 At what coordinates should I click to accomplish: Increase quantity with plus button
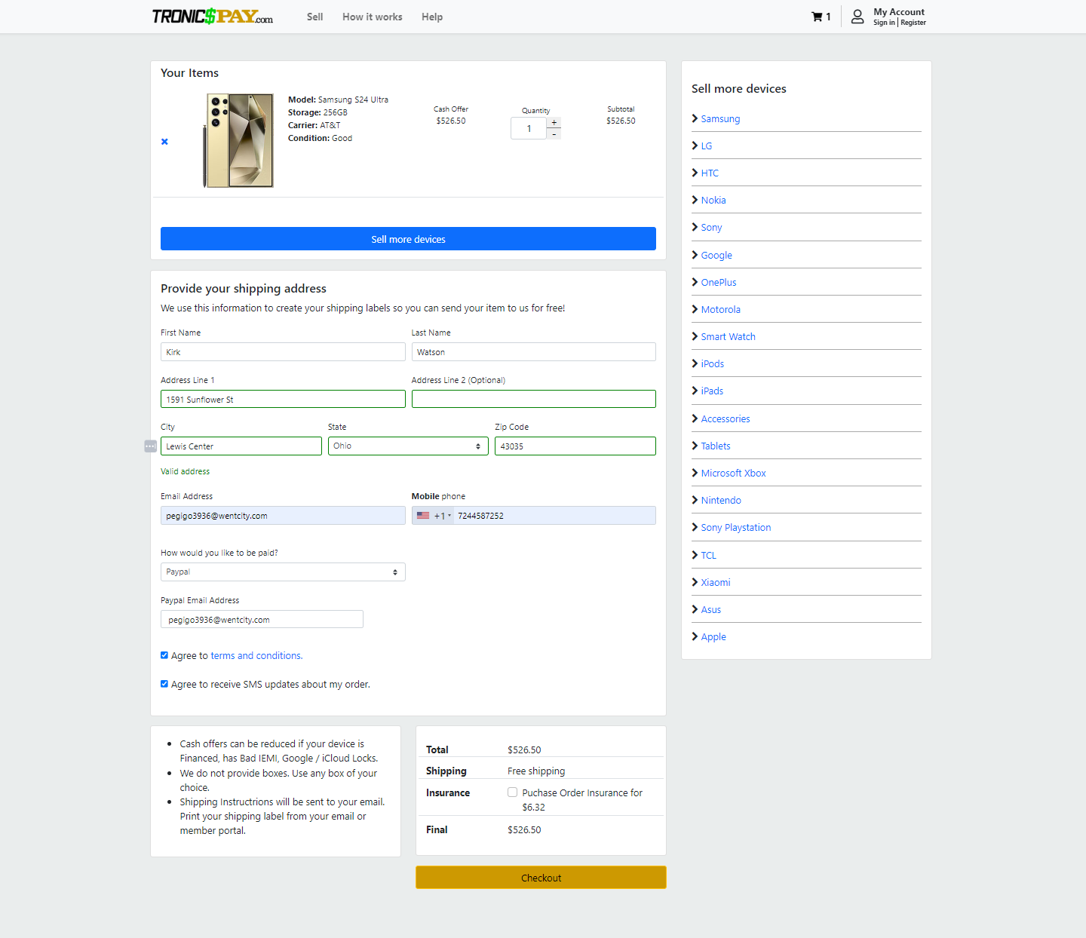554,122
